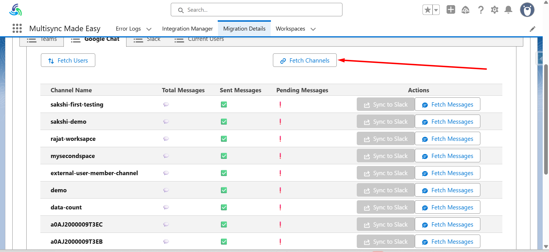Click the scrollbar down arrow
This screenshot has height=252, width=549.
point(546,247)
